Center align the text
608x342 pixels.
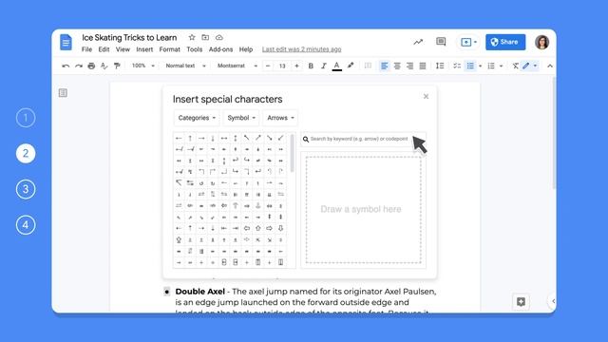tap(397, 66)
